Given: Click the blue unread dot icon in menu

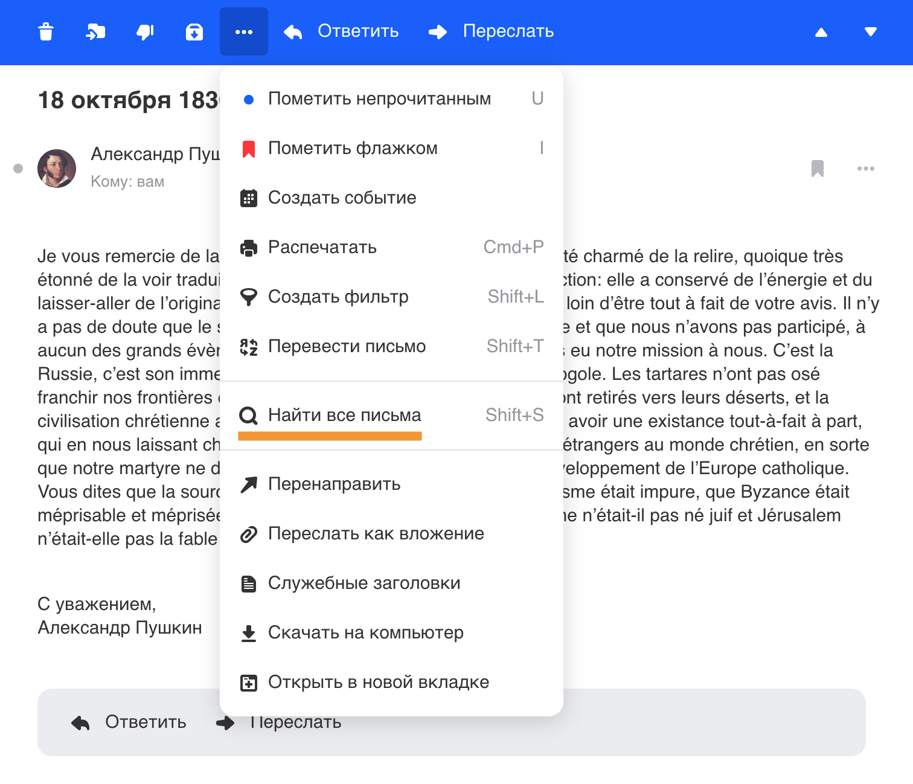Looking at the screenshot, I should tap(248, 100).
